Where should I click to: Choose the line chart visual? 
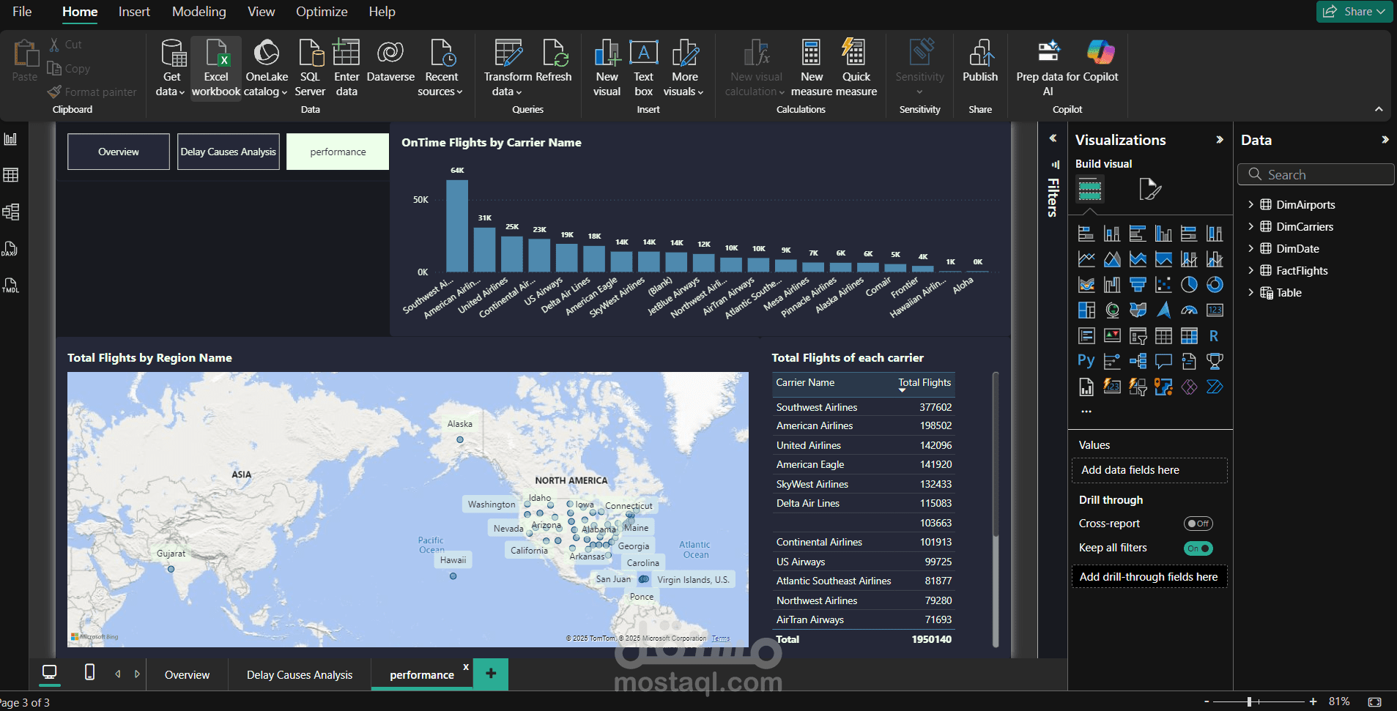(x=1086, y=259)
